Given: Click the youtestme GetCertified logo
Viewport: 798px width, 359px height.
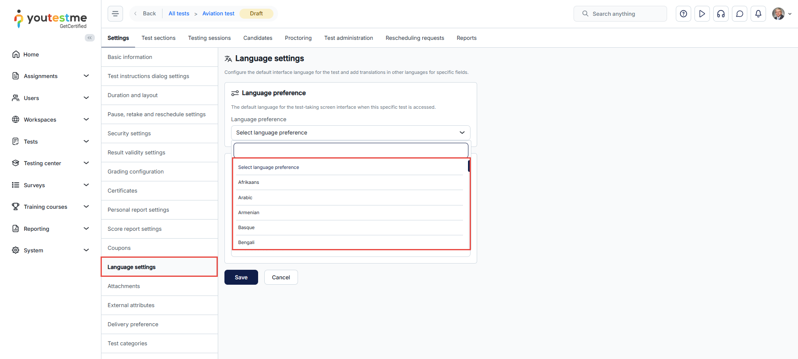Looking at the screenshot, I should coord(50,19).
